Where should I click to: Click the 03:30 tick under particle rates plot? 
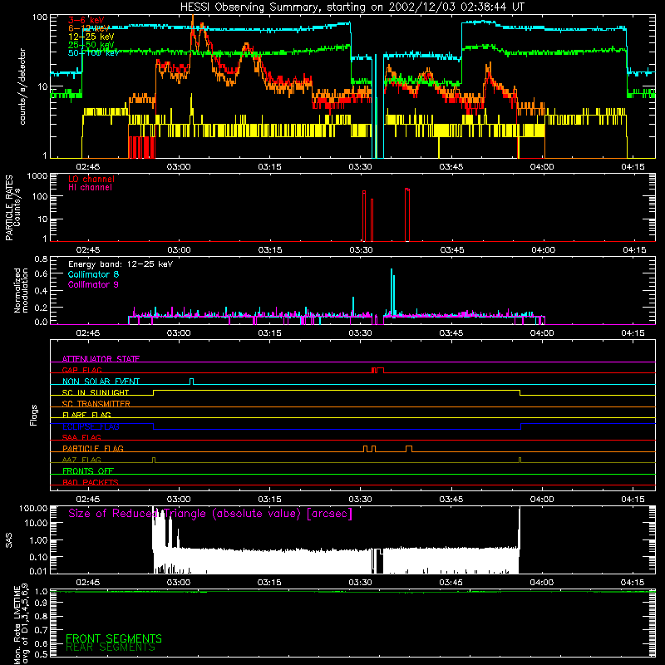[361, 250]
